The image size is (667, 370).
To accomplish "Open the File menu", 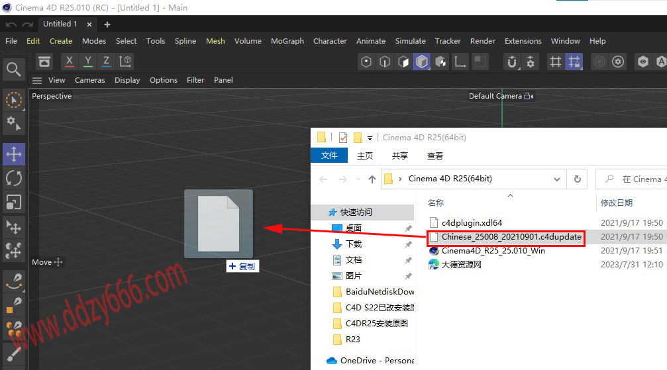I will click(11, 41).
